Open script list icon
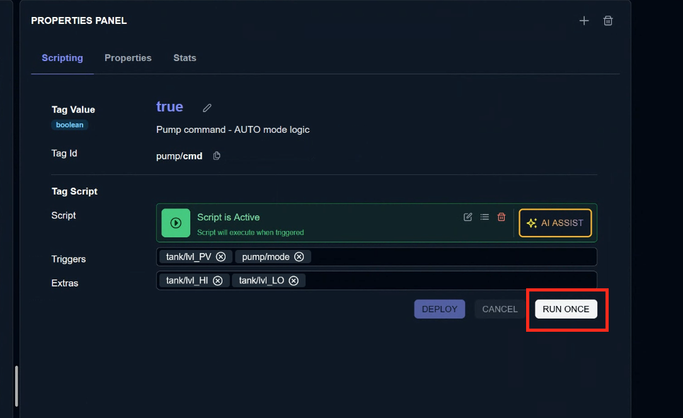The width and height of the screenshot is (683, 418). point(485,217)
